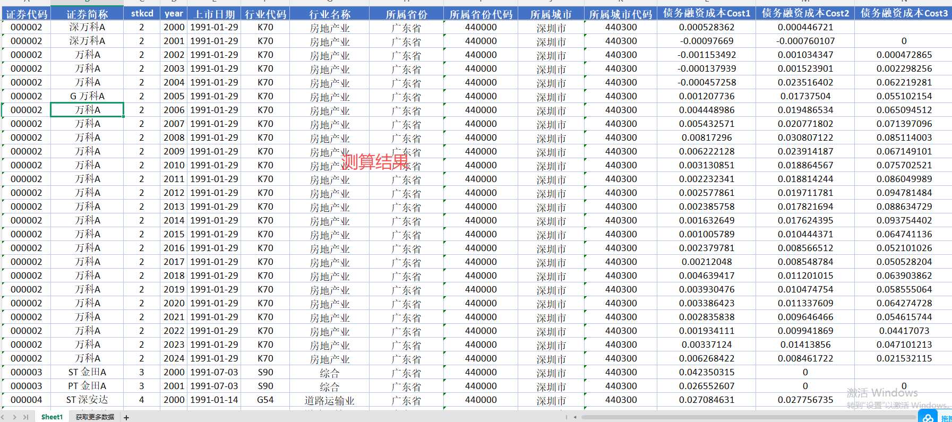
Task: Click the listing date 1991-01-14
Action: pos(214,400)
